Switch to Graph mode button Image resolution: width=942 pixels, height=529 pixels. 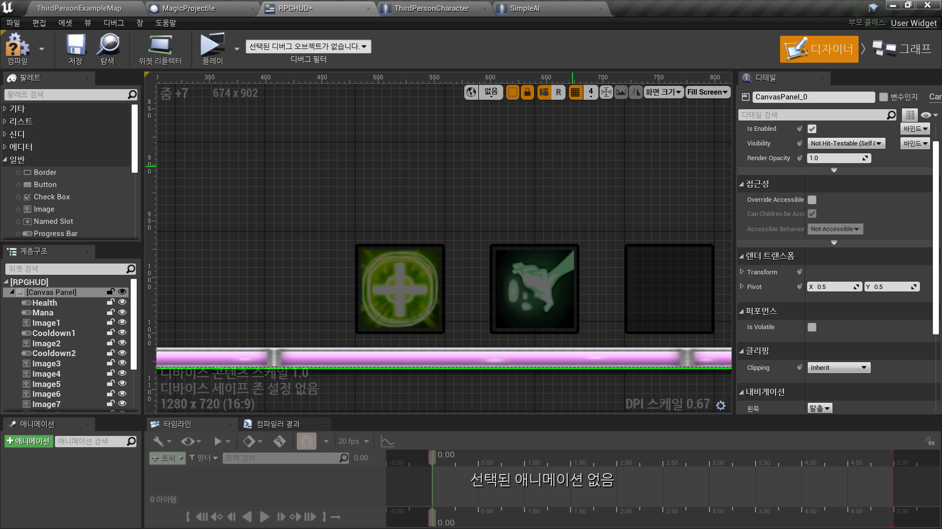coord(903,49)
